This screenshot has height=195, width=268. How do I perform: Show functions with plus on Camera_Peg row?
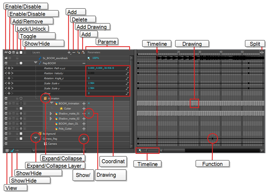pos(84,139)
